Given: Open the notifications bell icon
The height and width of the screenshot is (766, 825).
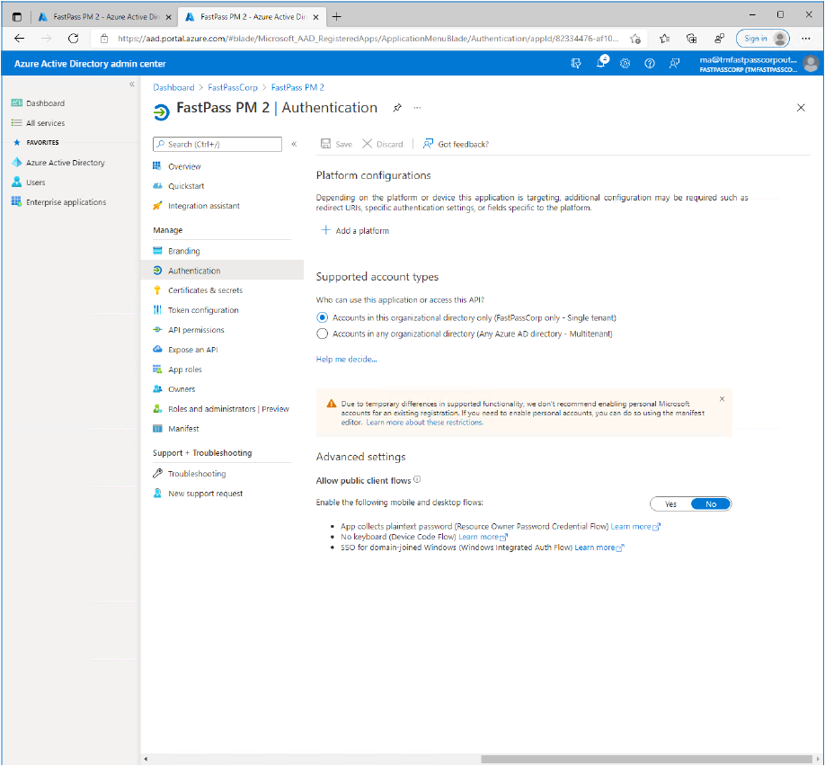Looking at the screenshot, I should pyautogui.click(x=602, y=63).
